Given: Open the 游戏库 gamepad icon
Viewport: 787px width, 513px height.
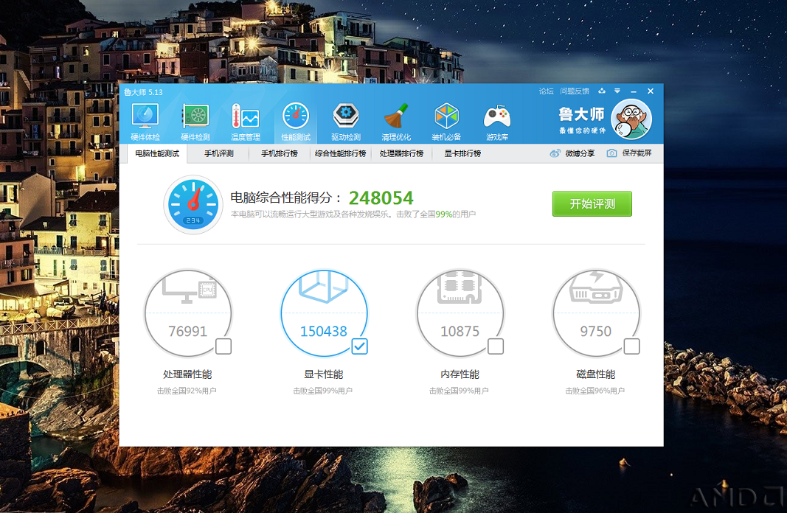Looking at the screenshot, I should pyautogui.click(x=497, y=122).
